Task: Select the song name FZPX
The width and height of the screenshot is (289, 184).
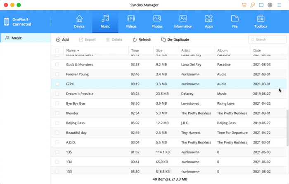Action: point(70,84)
